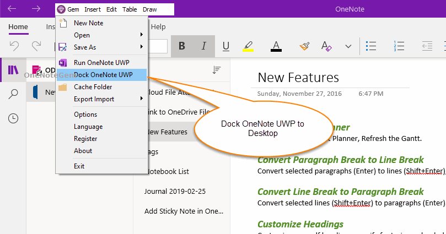Viewport: 446px width, 234px height.
Task: Apply black font color
Action: pos(276,46)
